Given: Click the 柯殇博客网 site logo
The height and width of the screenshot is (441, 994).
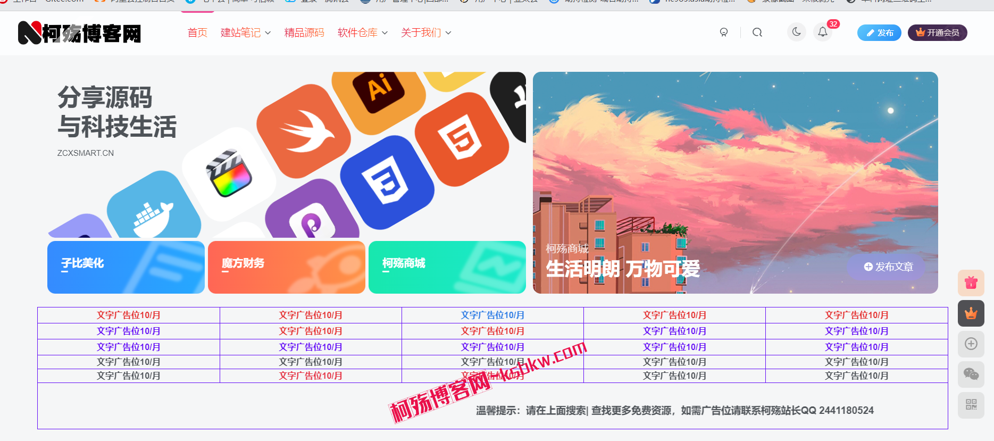Looking at the screenshot, I should click(x=80, y=33).
